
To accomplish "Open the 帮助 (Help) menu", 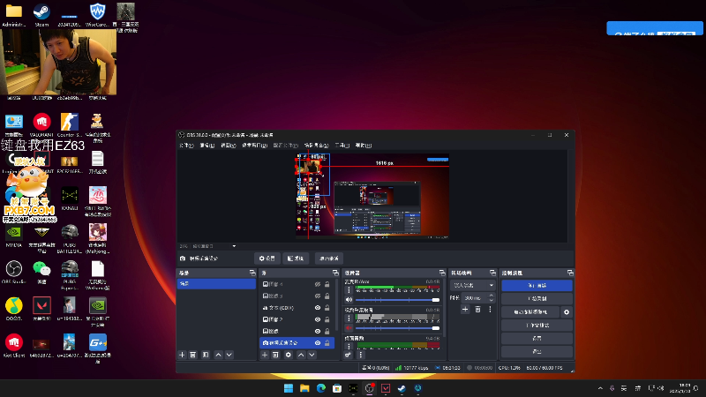I will tap(364, 146).
